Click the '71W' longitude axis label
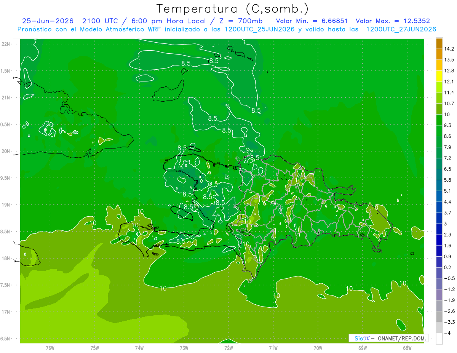This screenshot has height=353, width=457. click(273, 348)
